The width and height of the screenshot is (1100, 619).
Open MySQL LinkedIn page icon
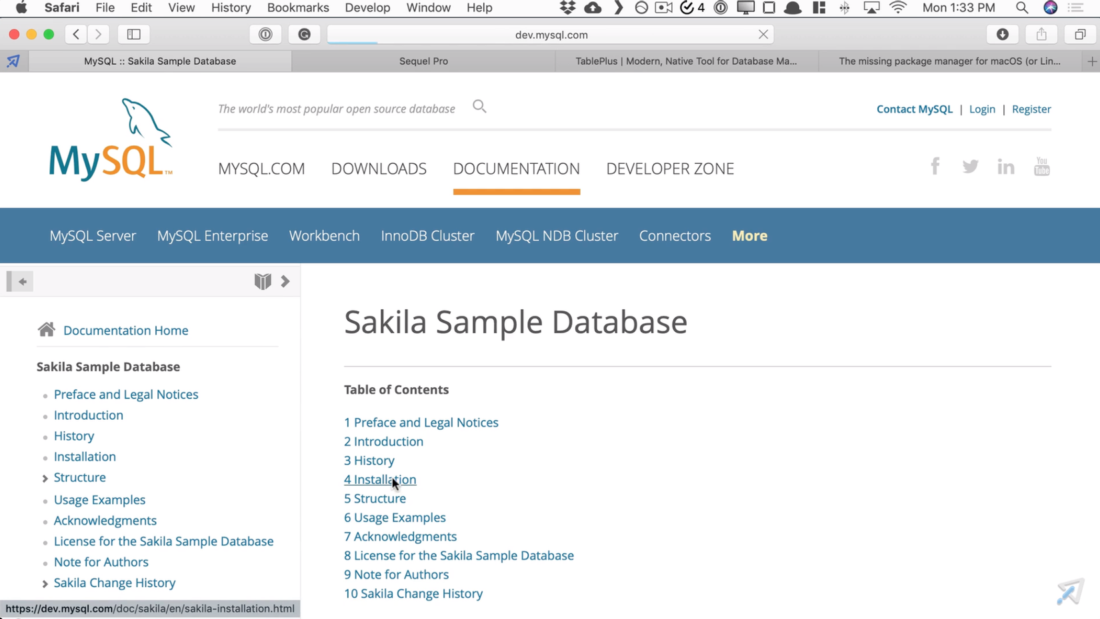point(1006,167)
